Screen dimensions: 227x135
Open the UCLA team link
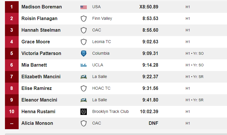pyautogui.click(x=98, y=65)
